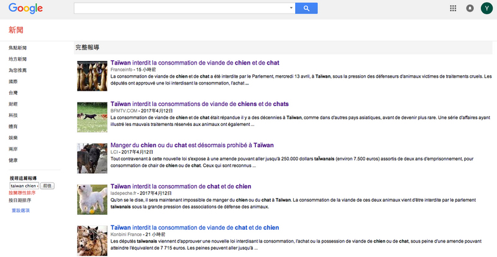Click the Google logo
The height and width of the screenshot is (257, 497).
click(25, 8)
